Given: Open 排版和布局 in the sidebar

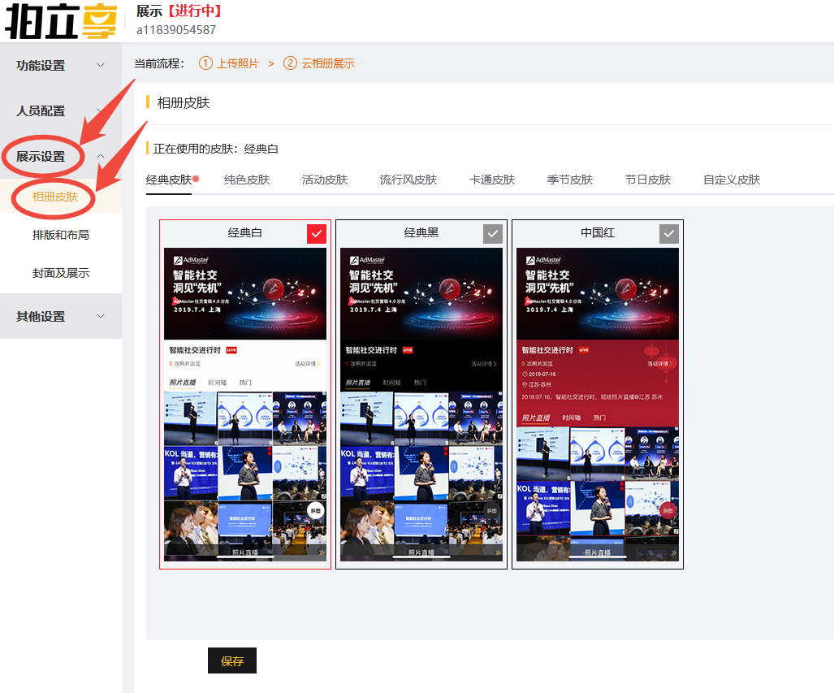Looking at the screenshot, I should pyautogui.click(x=61, y=235).
